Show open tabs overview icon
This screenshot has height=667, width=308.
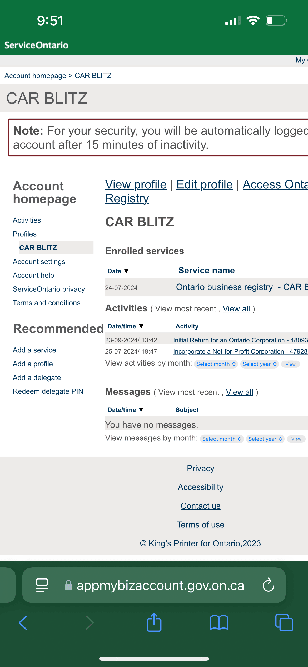[284, 623]
